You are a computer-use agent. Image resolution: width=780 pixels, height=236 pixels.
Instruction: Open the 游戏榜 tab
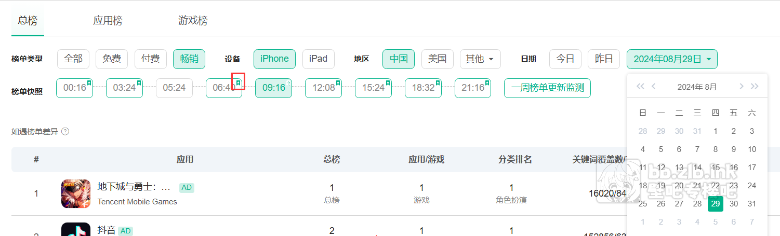(x=193, y=21)
